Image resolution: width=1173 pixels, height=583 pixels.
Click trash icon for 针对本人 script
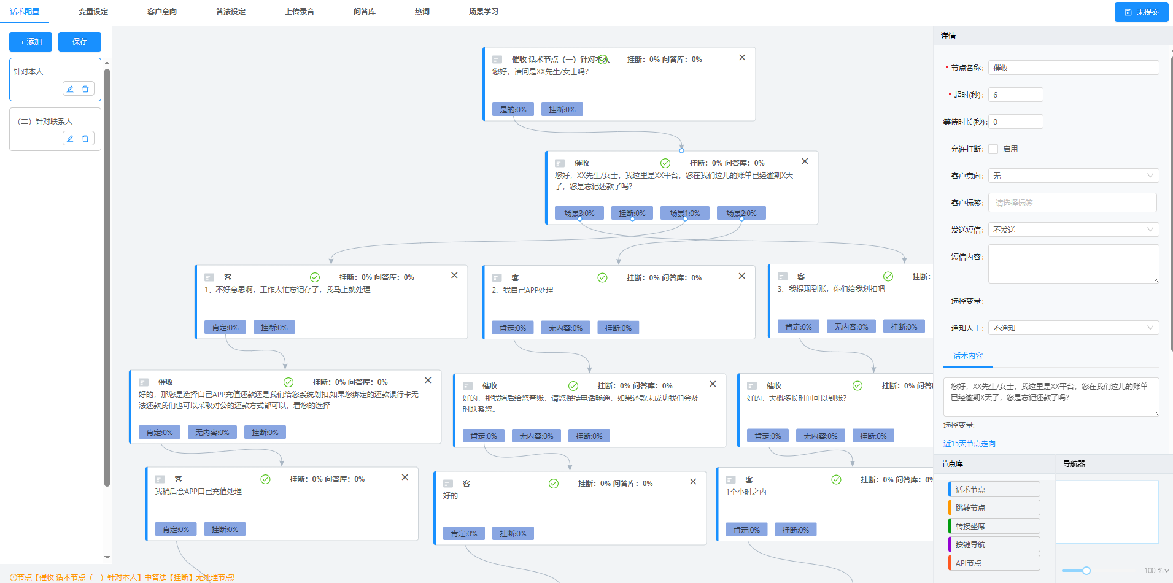pyautogui.click(x=85, y=89)
